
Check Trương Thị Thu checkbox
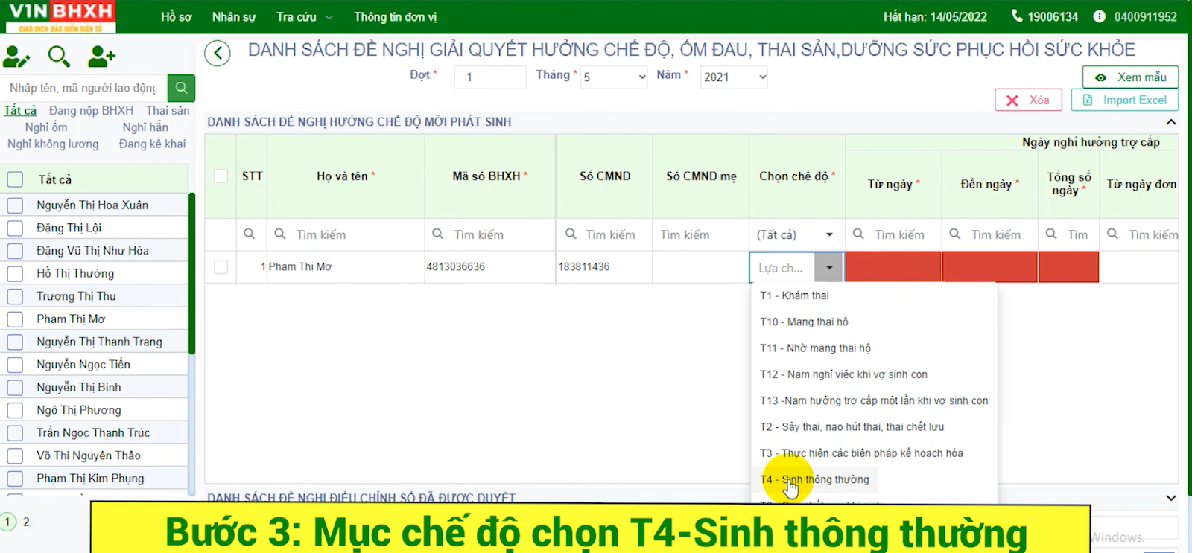(15, 296)
